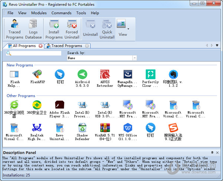Open the View button dropdown arrow
The width and height of the screenshot is (223, 181).
(x=128, y=29)
